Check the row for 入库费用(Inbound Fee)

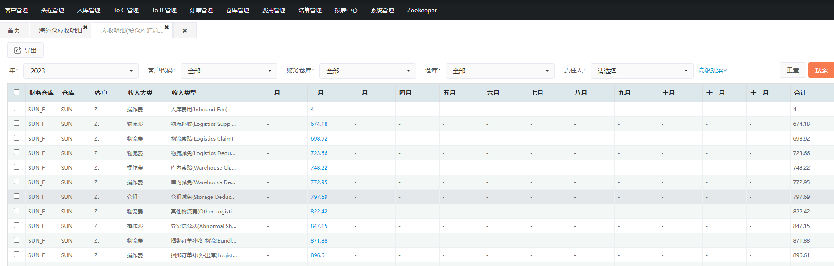point(16,109)
